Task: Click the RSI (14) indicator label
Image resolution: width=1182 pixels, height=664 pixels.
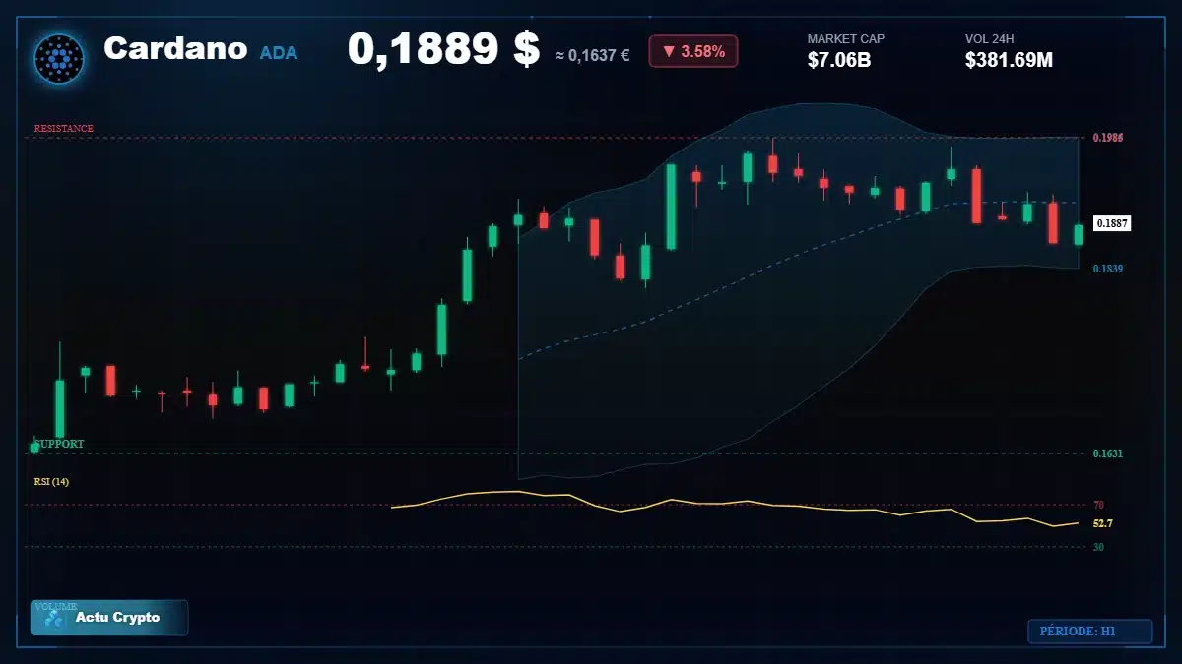Action: click(51, 482)
